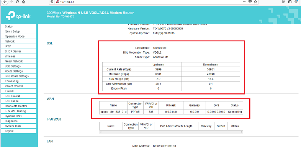Click the Annex A/L/M value
Viewport: 301px width, 147px height.
coord(161,57)
